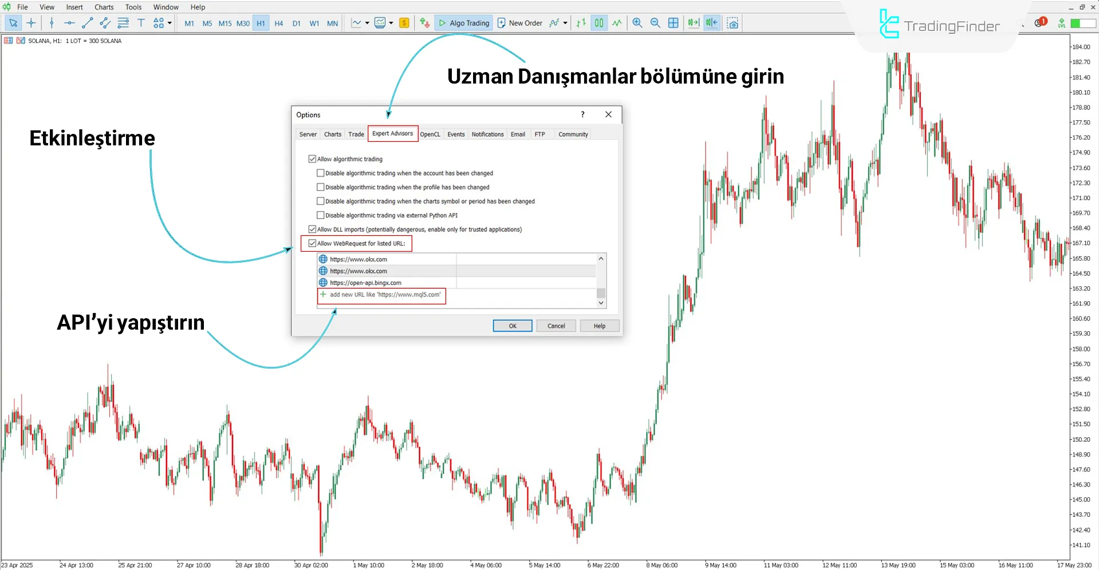Zoom out on the chart

(655, 23)
